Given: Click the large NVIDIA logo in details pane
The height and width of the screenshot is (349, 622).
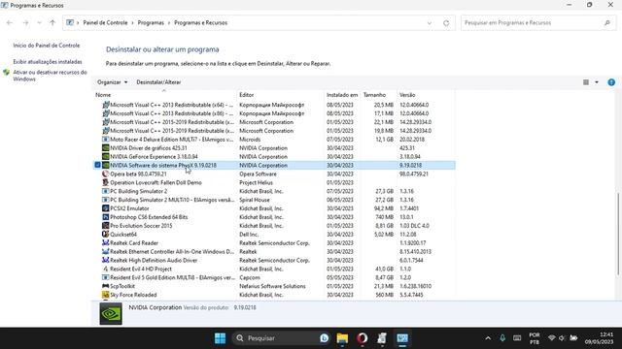Looking at the screenshot, I should [111, 314].
